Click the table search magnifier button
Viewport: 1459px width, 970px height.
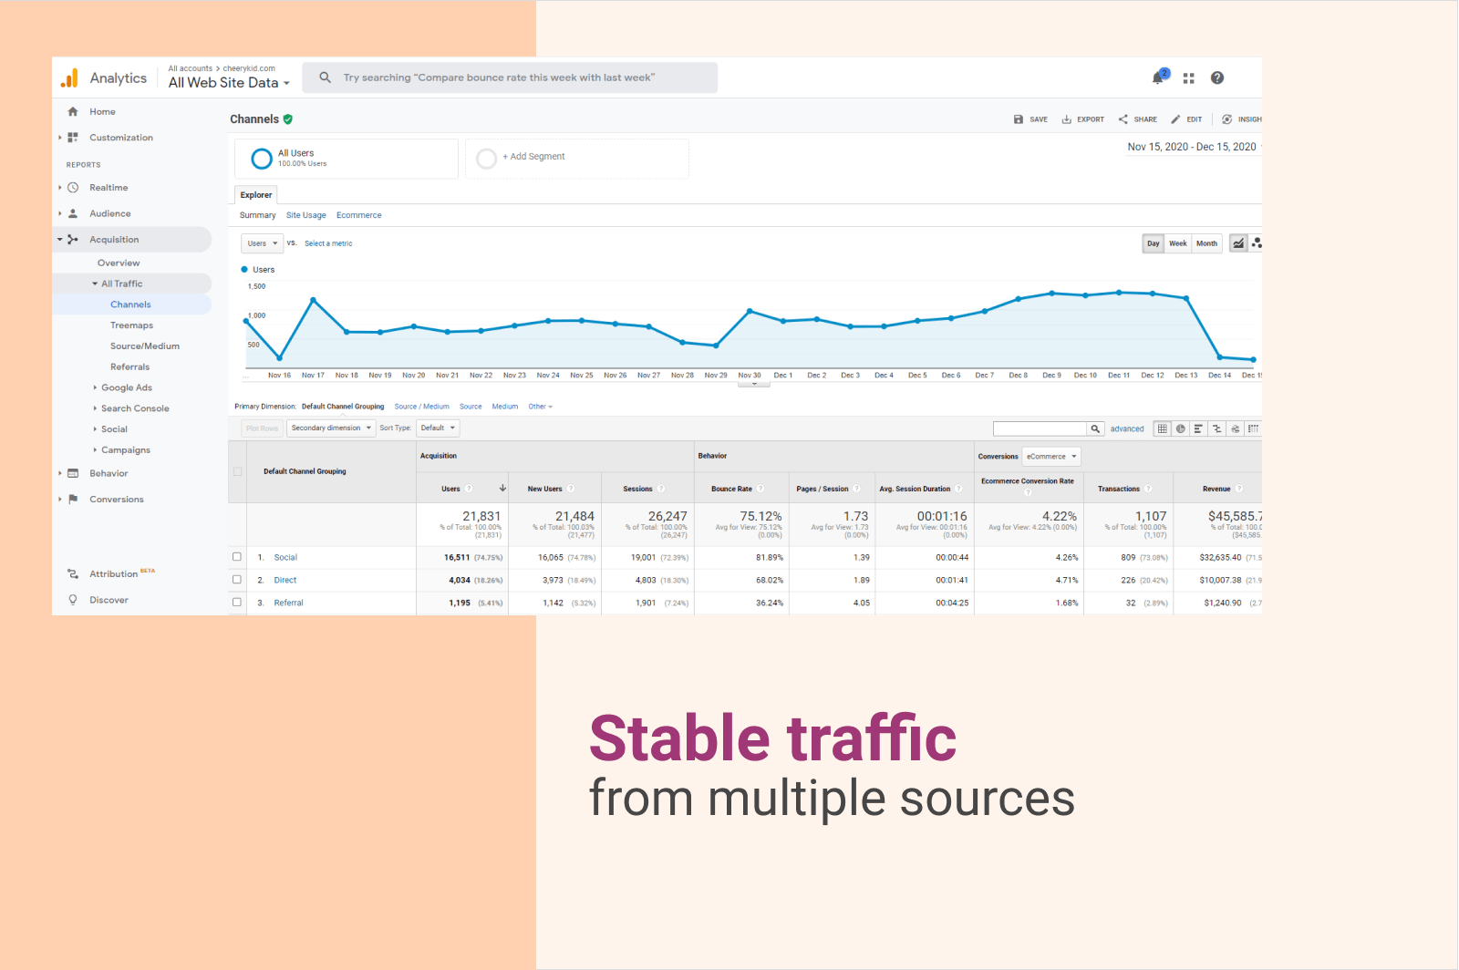tap(1095, 428)
